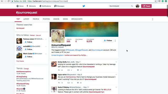Retweet hajra rahim's tweet

(69, 83)
